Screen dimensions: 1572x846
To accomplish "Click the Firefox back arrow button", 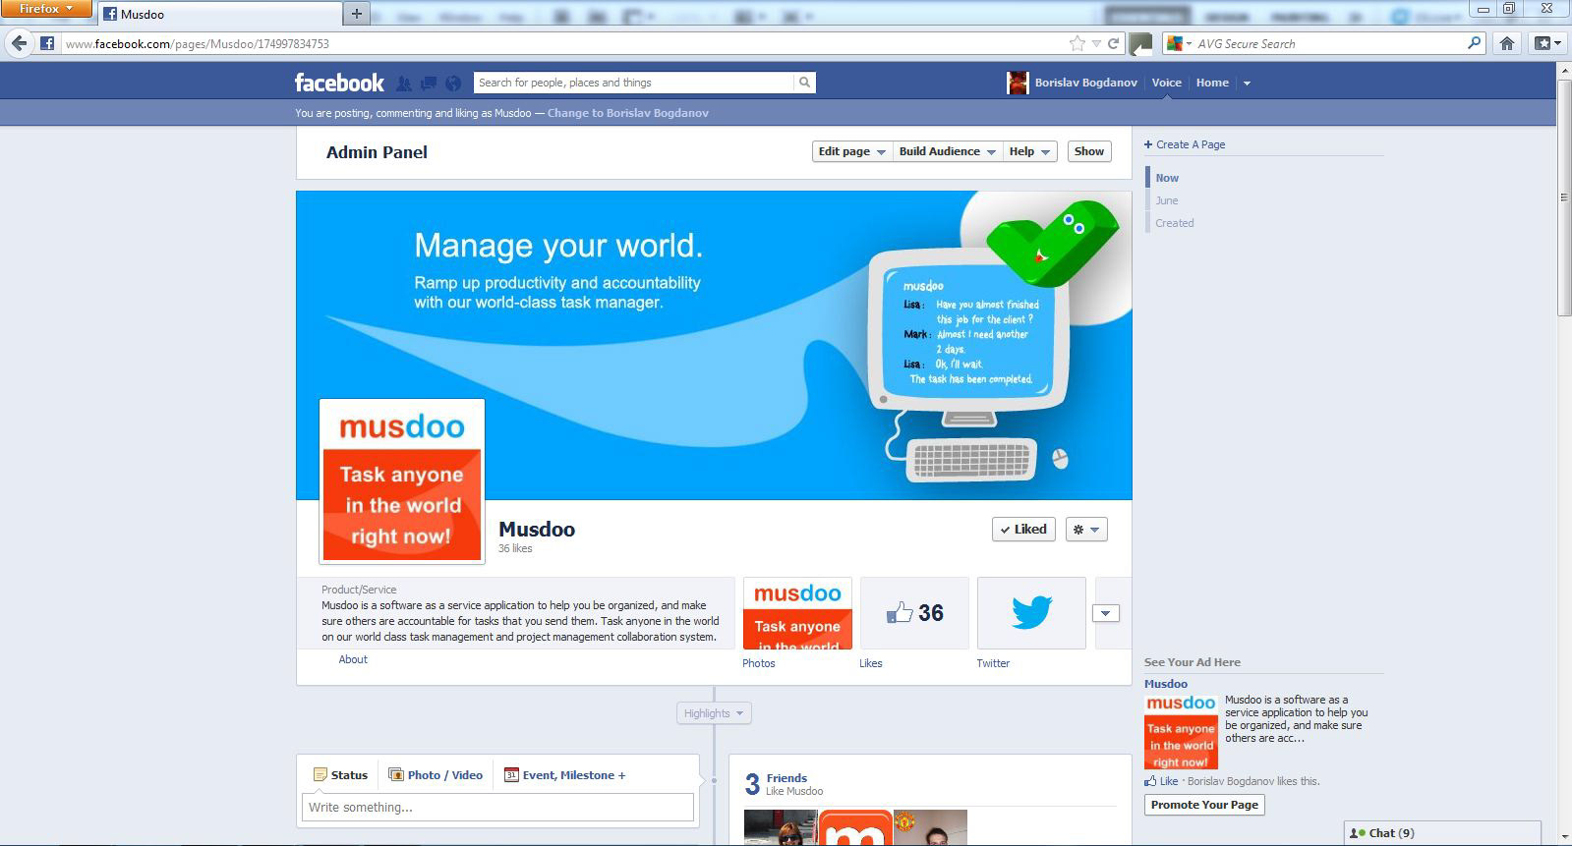I will 19,43.
